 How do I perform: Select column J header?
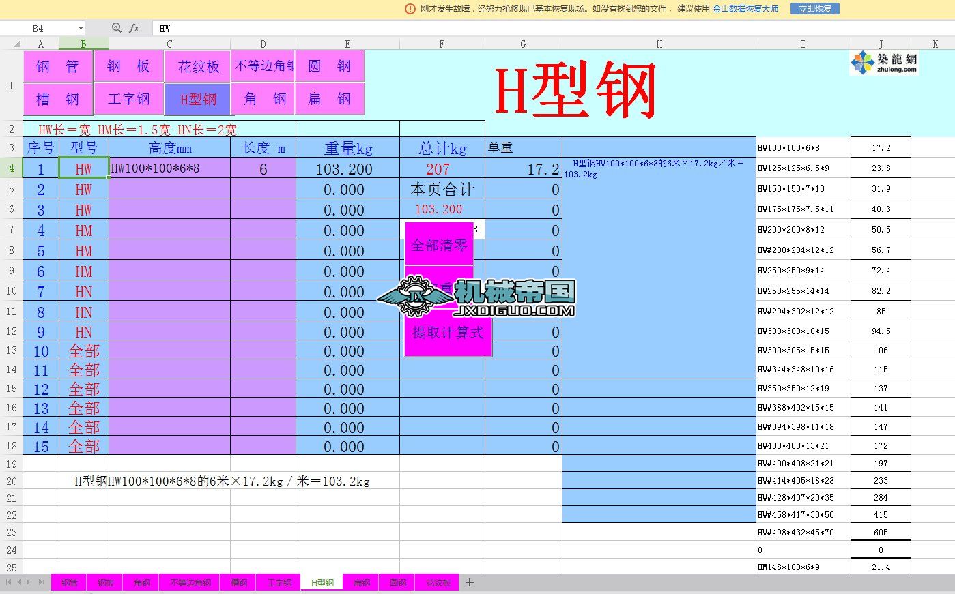(x=881, y=44)
